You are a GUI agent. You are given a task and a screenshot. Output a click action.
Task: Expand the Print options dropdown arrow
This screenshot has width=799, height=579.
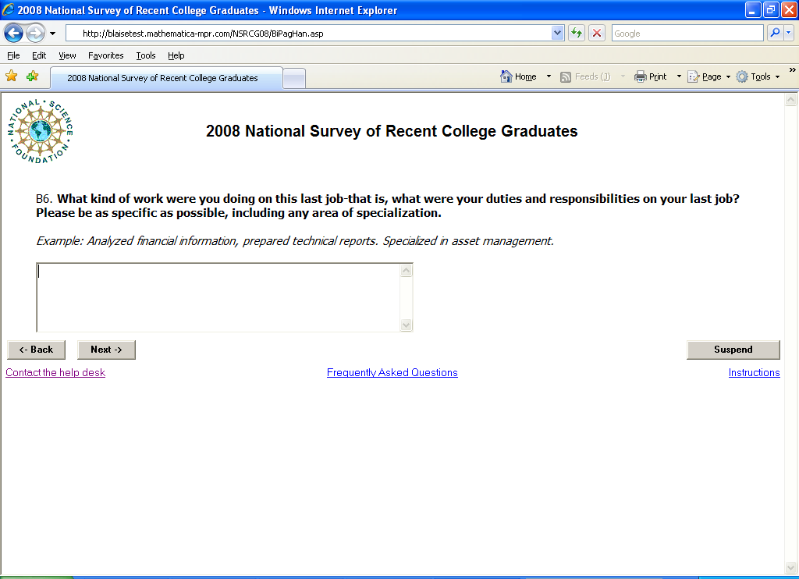(679, 76)
